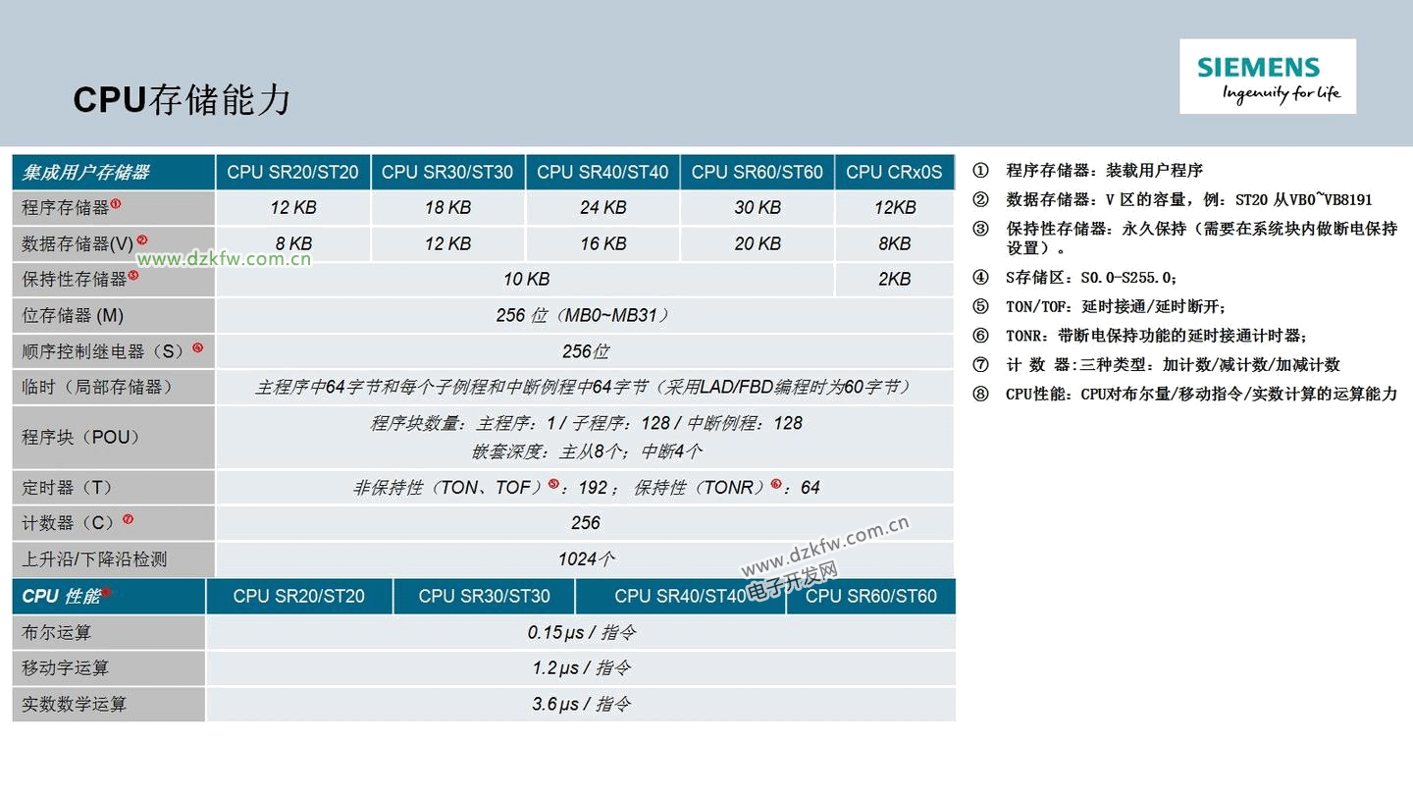Click the 30 KB program memory cell
Screen dimensions: 1413x795
[x=758, y=207]
